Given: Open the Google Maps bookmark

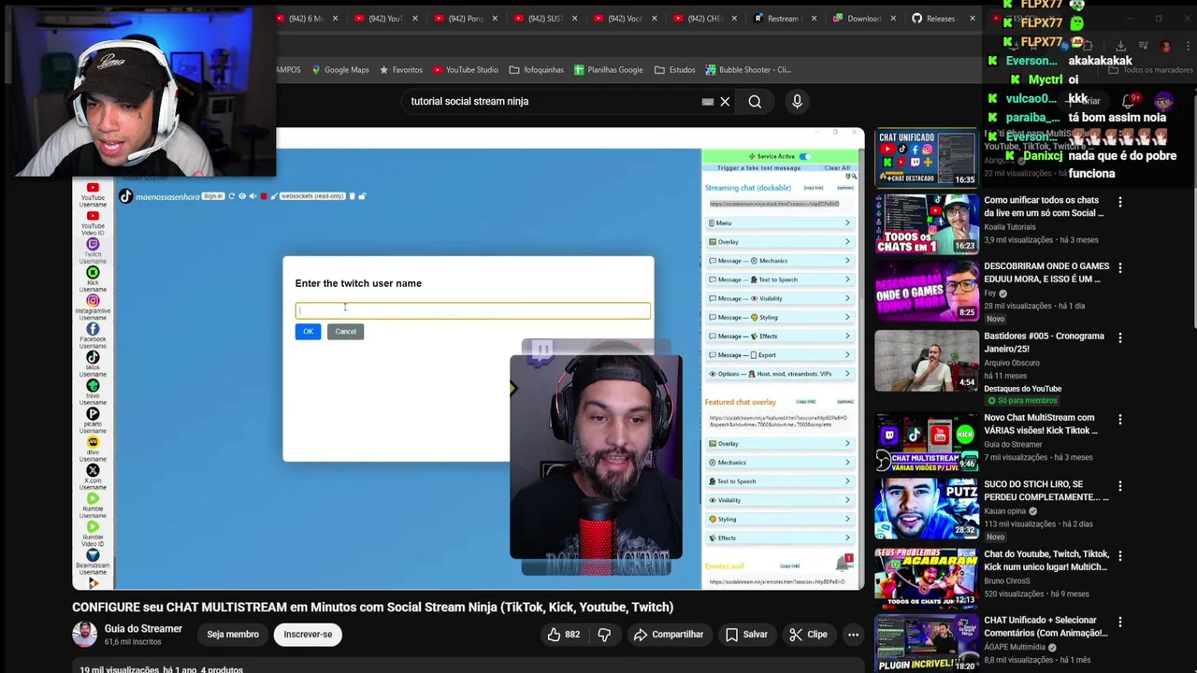Looking at the screenshot, I should 339,69.
